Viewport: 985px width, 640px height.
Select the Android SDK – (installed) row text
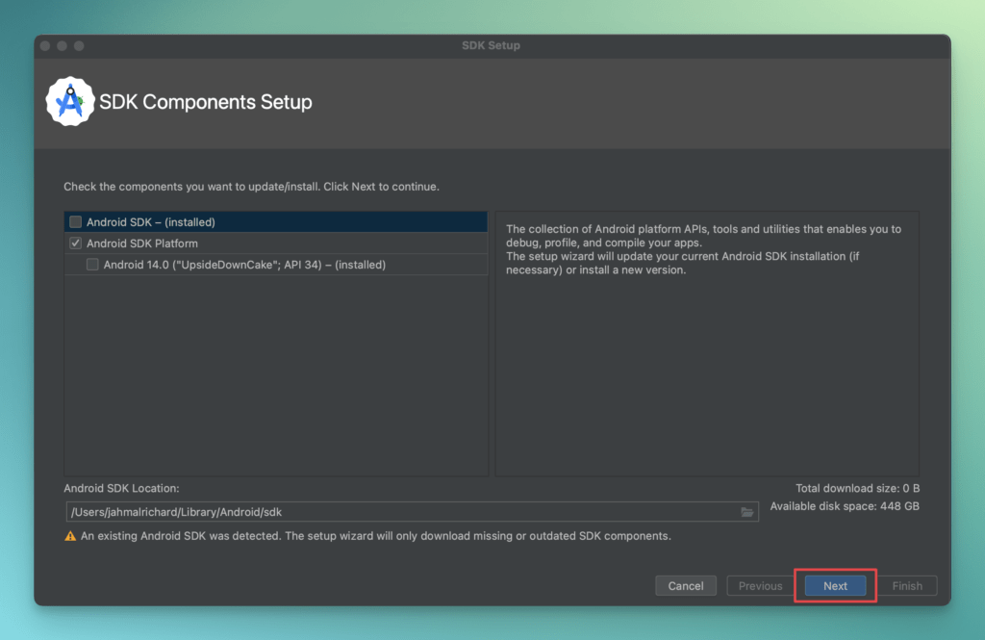click(x=151, y=222)
